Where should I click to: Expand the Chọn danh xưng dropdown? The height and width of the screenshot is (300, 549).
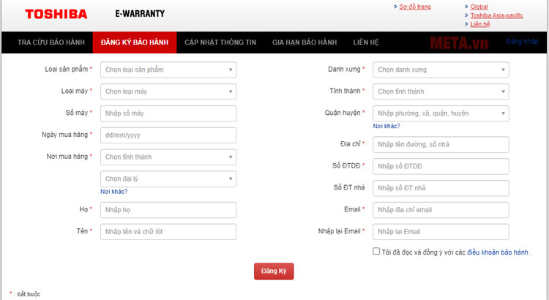(441, 70)
